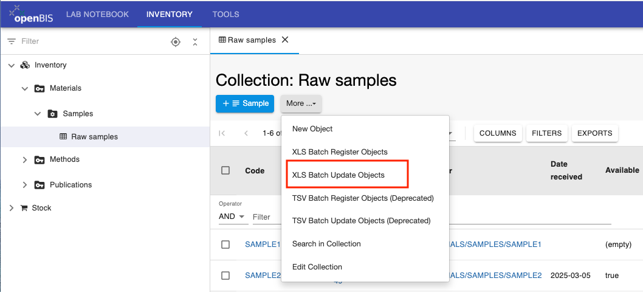Click the Samples folder gear icon
The image size is (643, 292).
click(52, 114)
